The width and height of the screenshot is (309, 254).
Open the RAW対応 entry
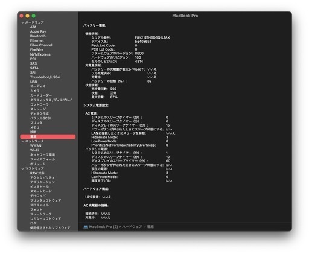tap(37, 173)
